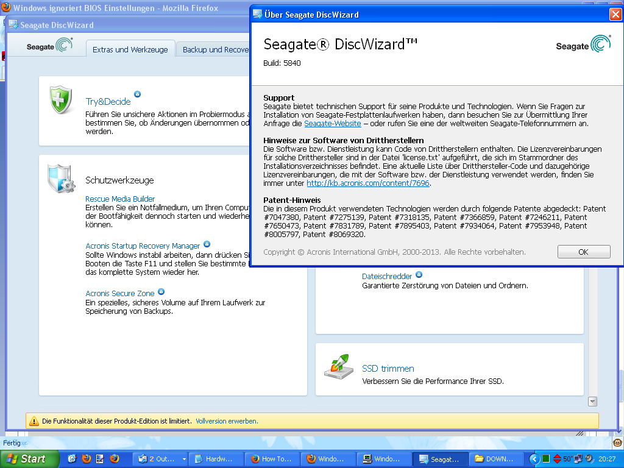Click the monkey face icon in Firefox status bar
Viewport: 624px width, 468px height.
(617, 443)
